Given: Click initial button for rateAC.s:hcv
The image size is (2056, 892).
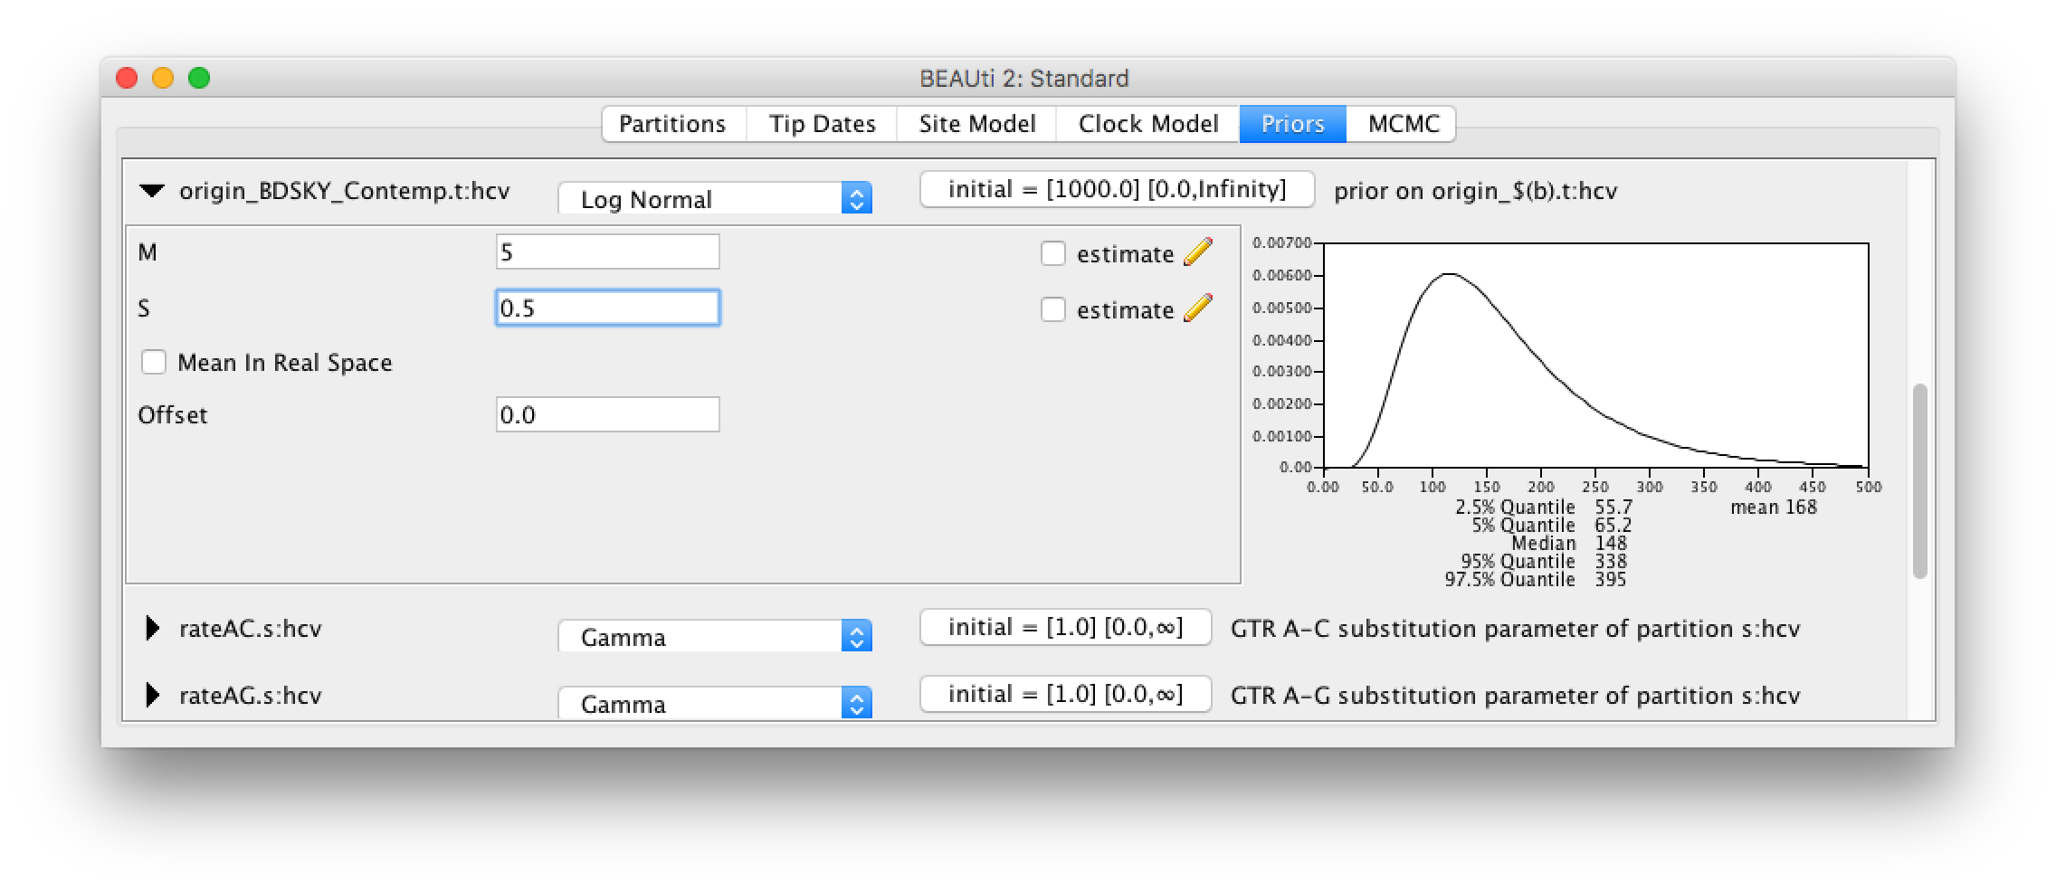Looking at the screenshot, I should coord(1066,627).
